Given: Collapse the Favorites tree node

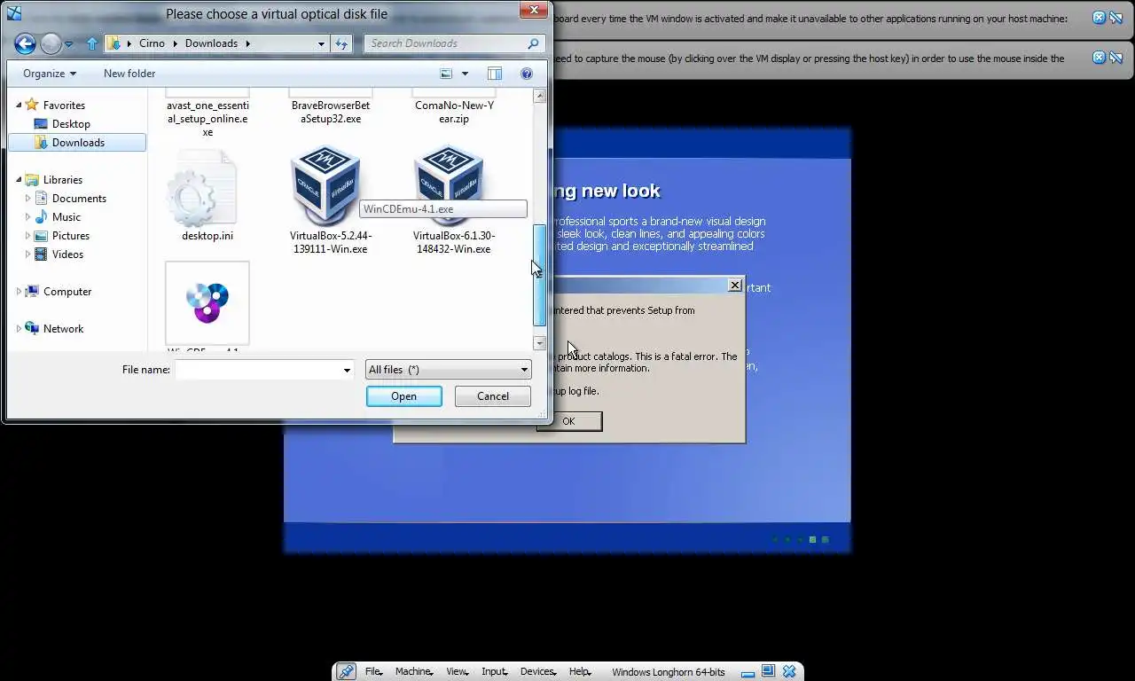Looking at the screenshot, I should 19,105.
